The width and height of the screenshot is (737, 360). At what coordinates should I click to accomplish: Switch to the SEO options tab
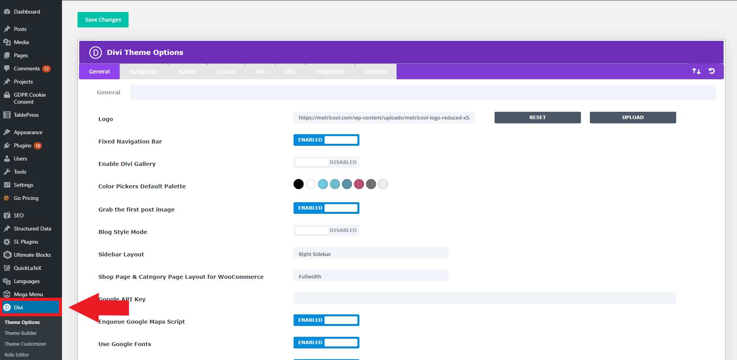290,72
